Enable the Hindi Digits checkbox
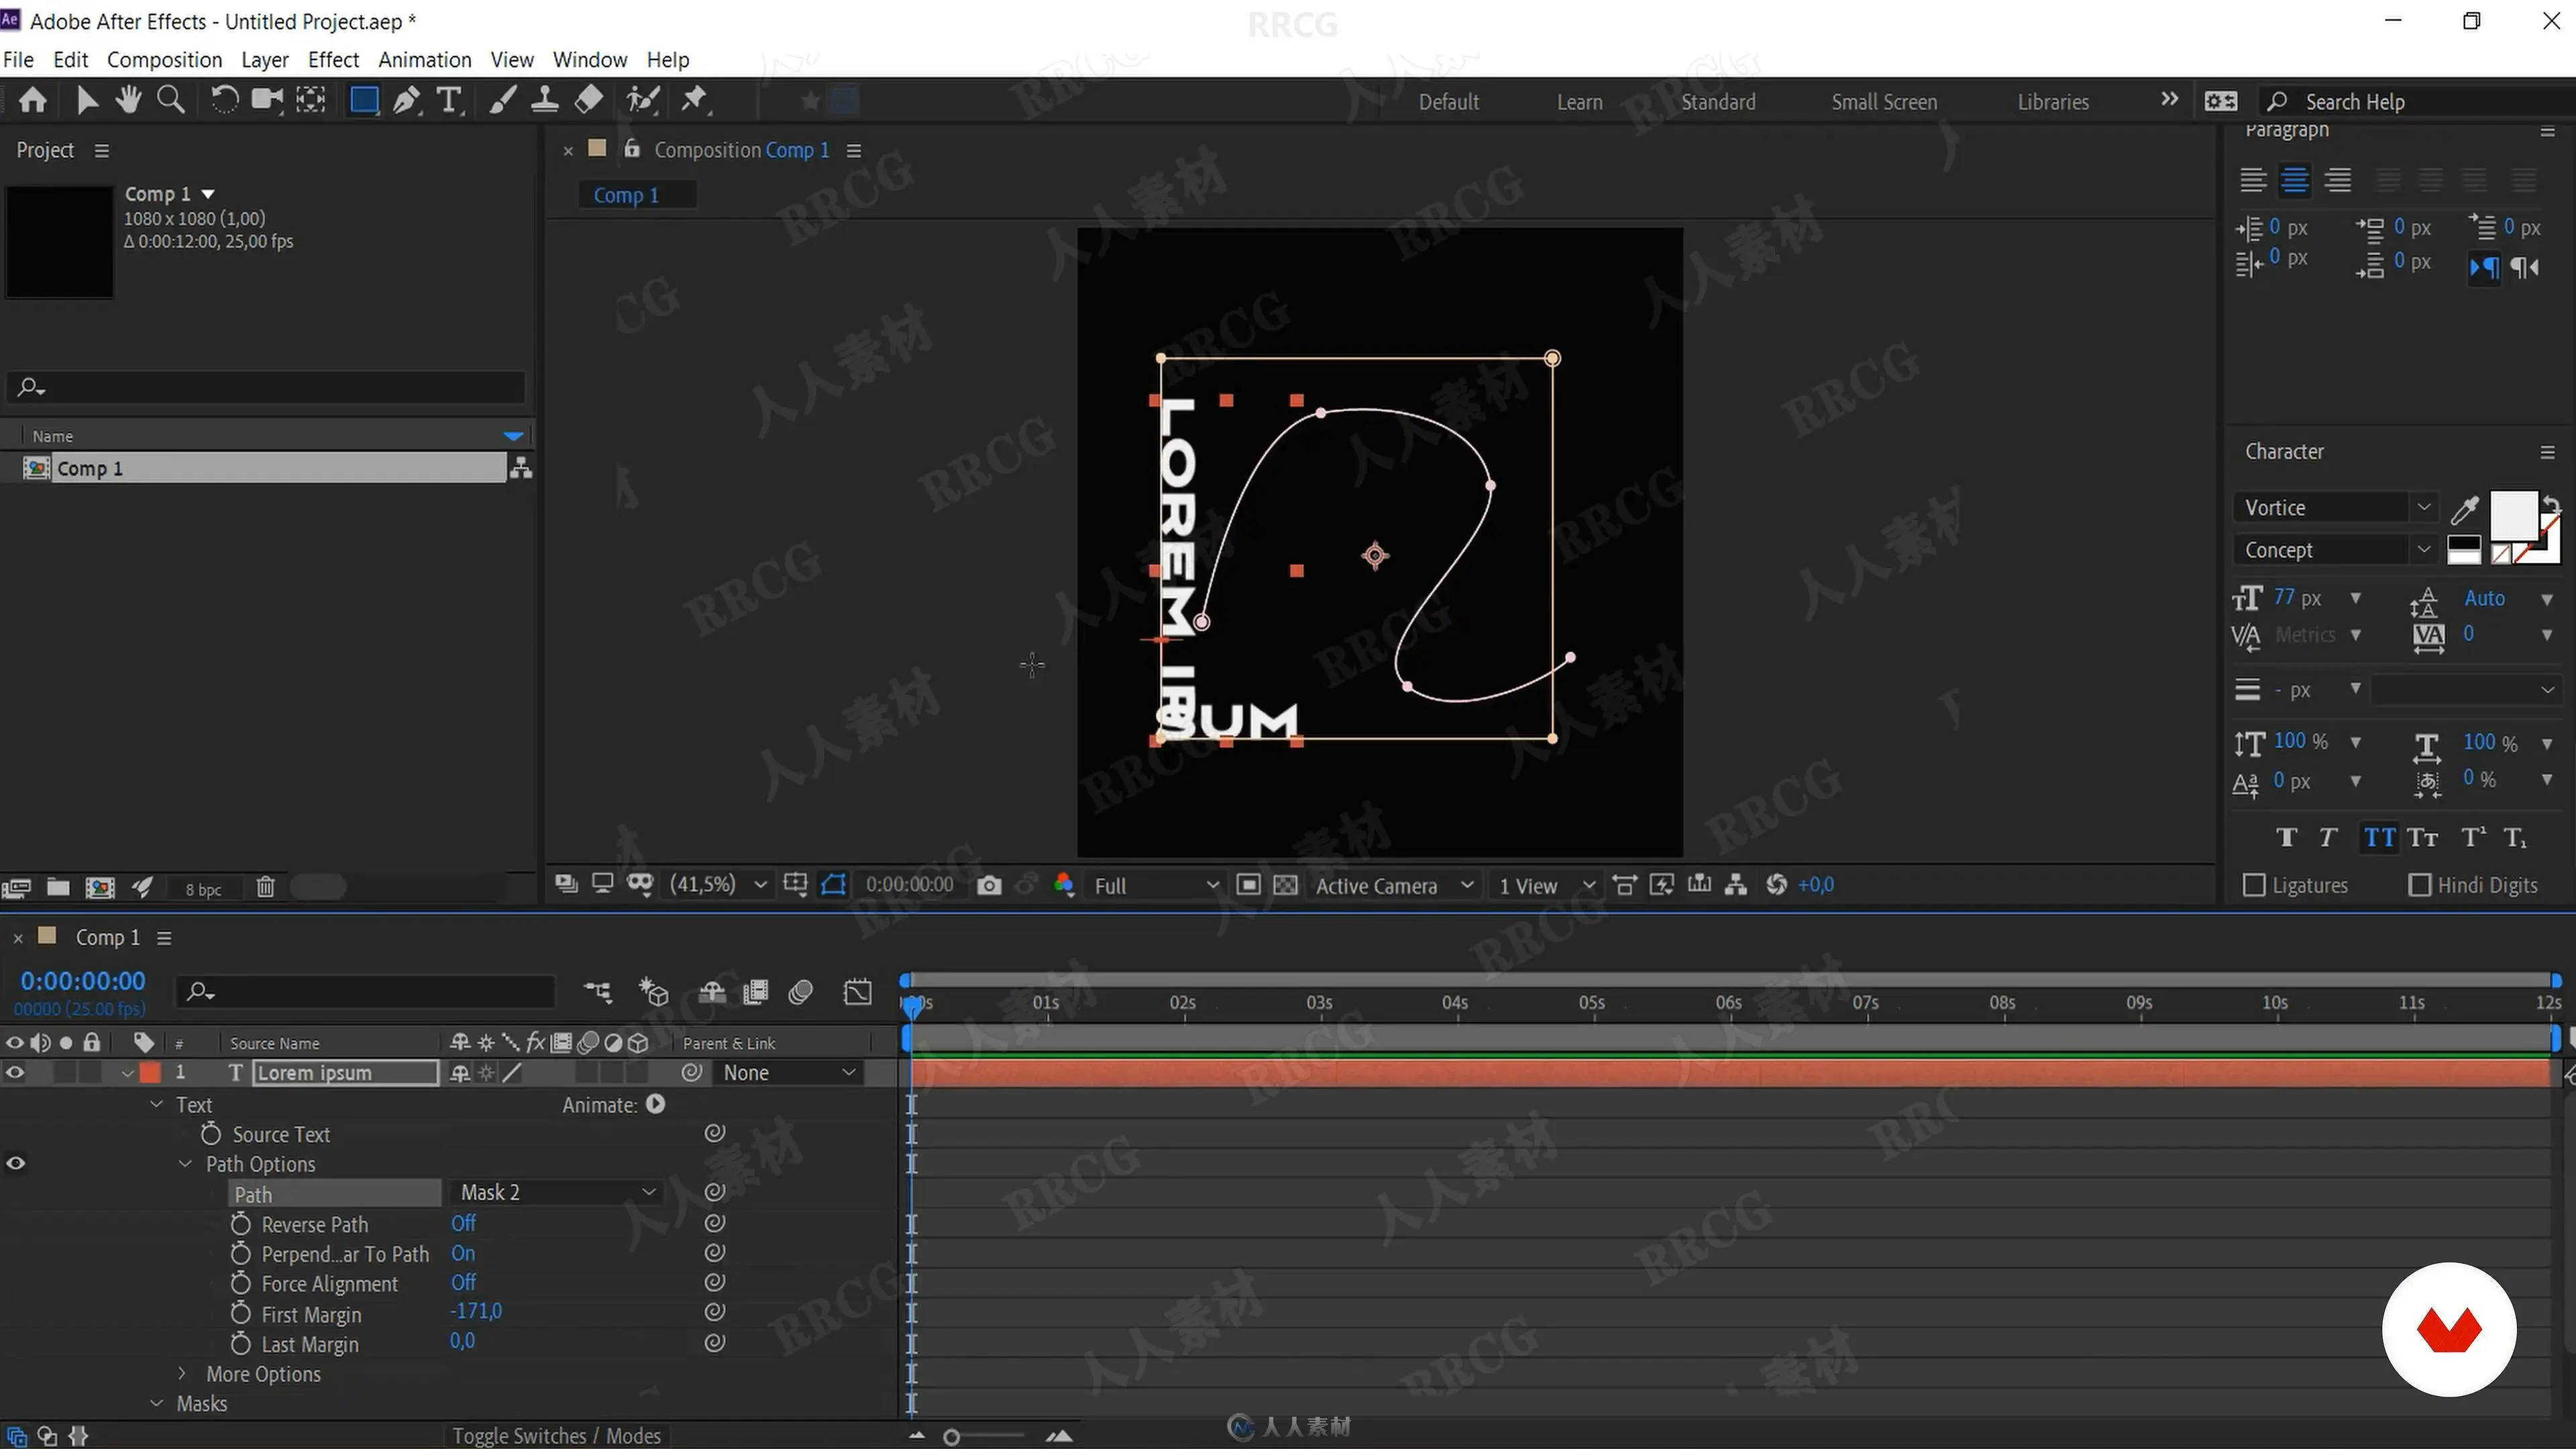This screenshot has width=2576, height=1449. 2420,885
